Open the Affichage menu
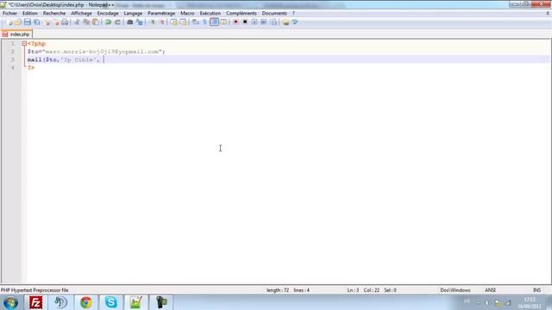This screenshot has width=552, height=310. 81,14
